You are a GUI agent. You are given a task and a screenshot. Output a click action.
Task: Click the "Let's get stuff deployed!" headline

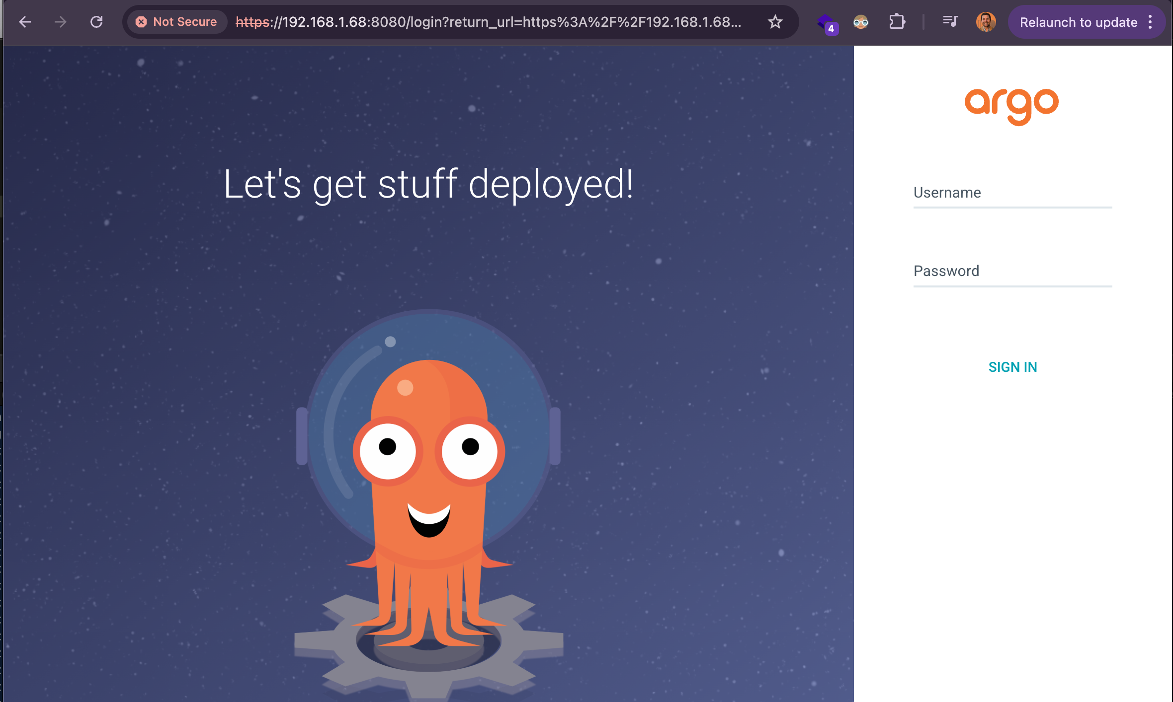tap(428, 184)
